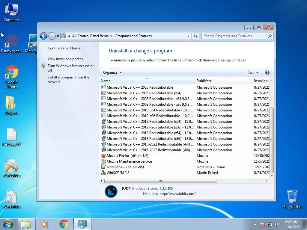This screenshot has width=307, height=230.
Task: Open the More view options arrow
Action: [257, 72]
